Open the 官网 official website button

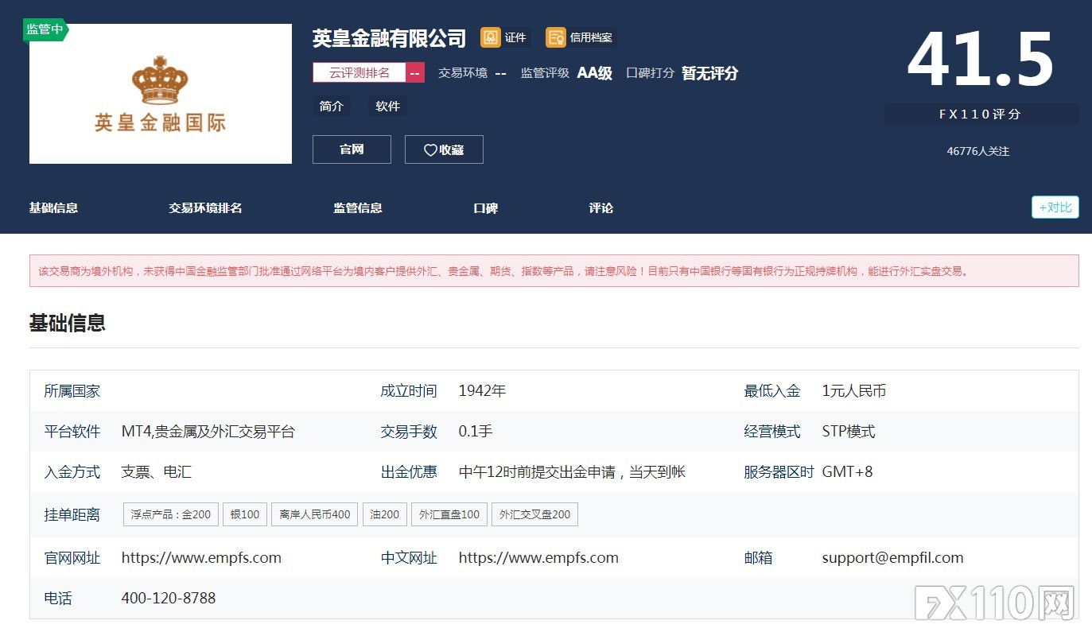click(352, 149)
